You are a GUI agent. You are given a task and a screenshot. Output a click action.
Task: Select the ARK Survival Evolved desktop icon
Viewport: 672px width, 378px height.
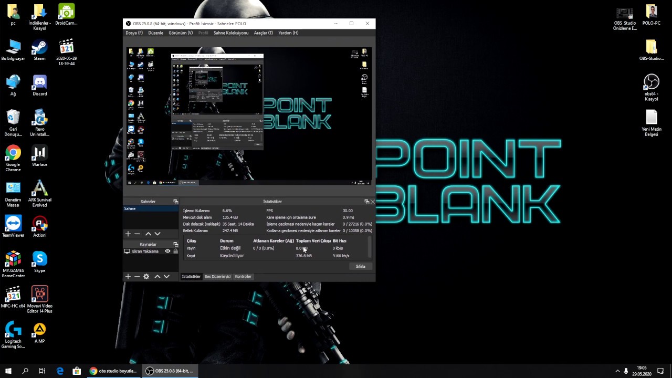click(x=39, y=194)
